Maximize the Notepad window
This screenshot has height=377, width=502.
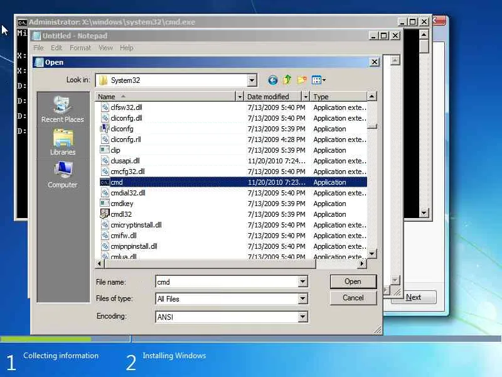click(384, 36)
